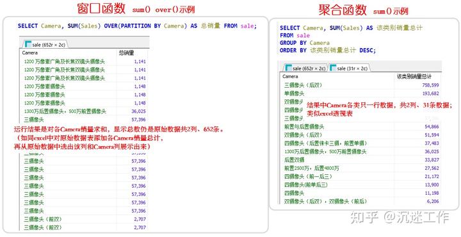The height and width of the screenshot is (237, 461).
Task: Sort by Camera header in the 总销量 table
Action: [x=30, y=53]
